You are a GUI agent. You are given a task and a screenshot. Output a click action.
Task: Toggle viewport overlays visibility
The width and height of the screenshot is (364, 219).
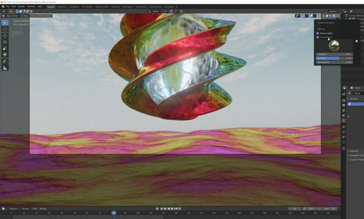pos(311,16)
